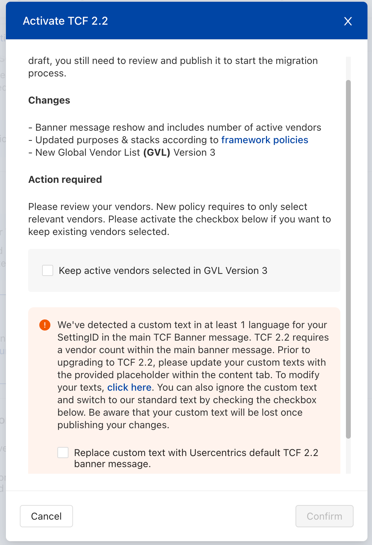Cancel the TCF 2.2 activation
372x545 pixels.
pos(46,516)
